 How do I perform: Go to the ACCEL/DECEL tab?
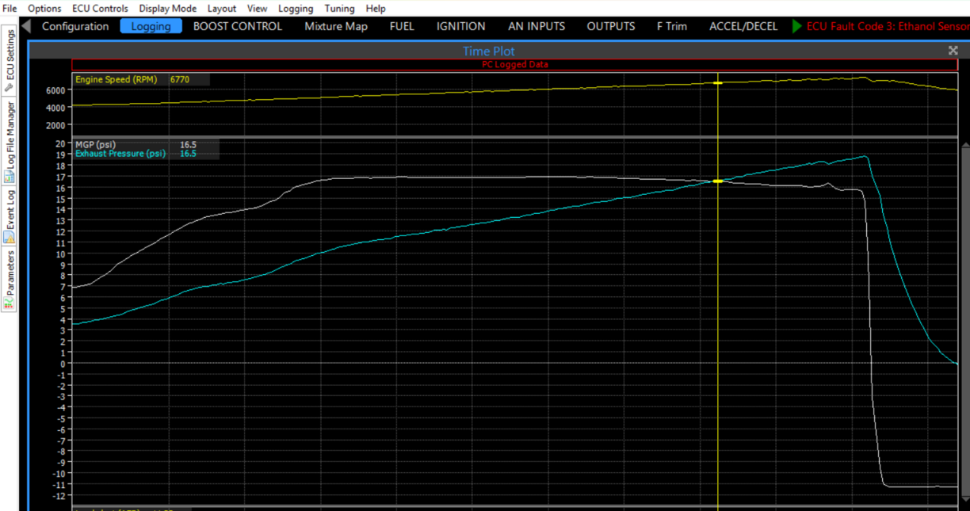pyautogui.click(x=743, y=26)
